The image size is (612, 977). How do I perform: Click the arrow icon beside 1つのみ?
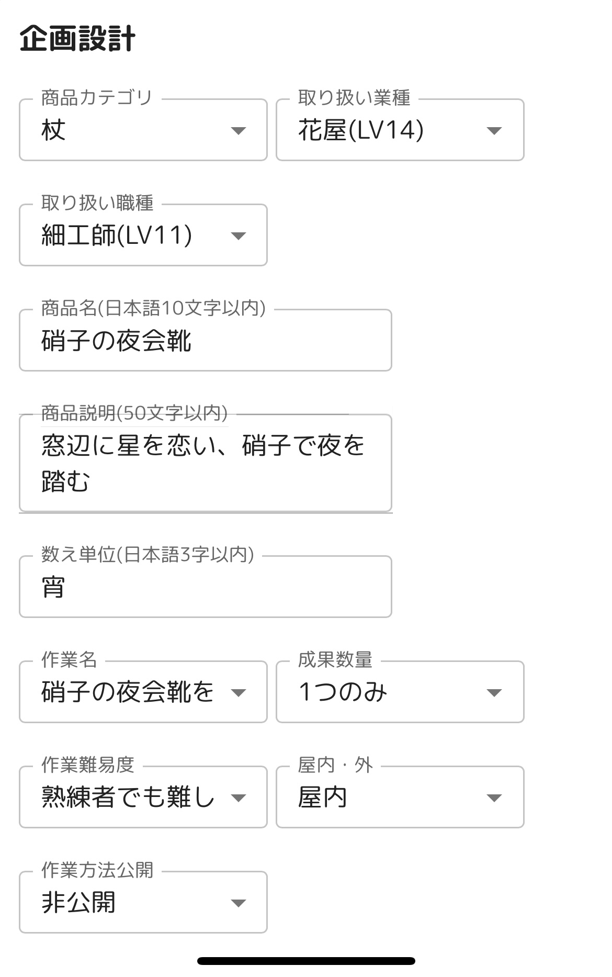494,693
